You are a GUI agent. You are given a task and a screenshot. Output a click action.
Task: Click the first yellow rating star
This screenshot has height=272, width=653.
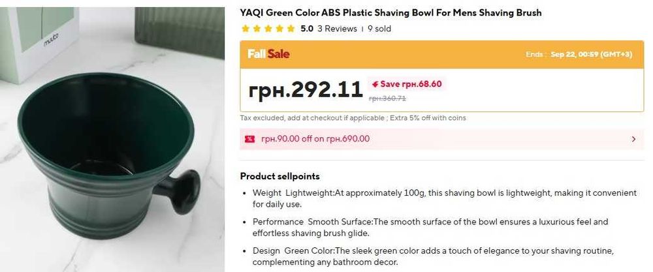point(246,29)
